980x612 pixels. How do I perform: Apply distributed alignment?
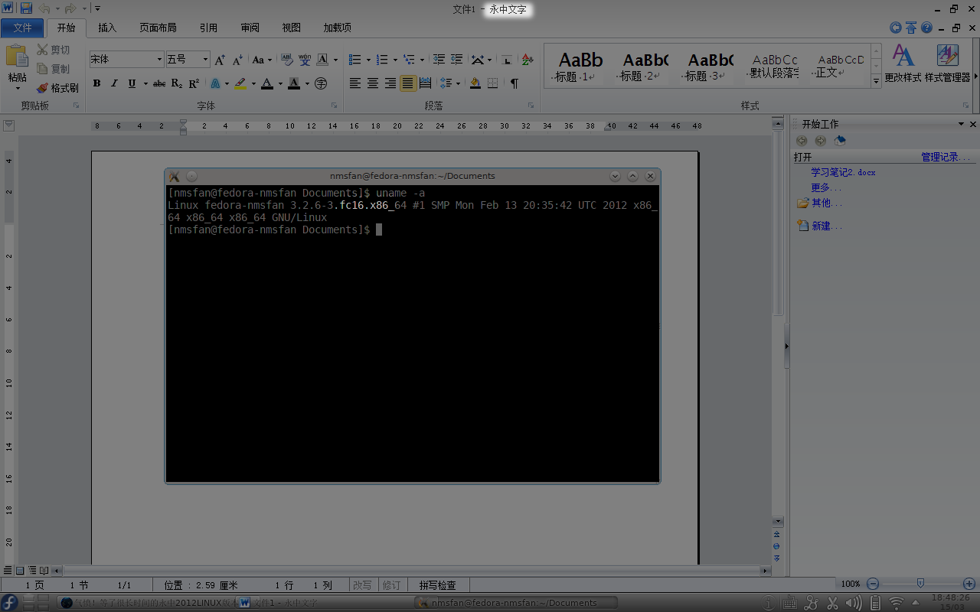(x=426, y=83)
